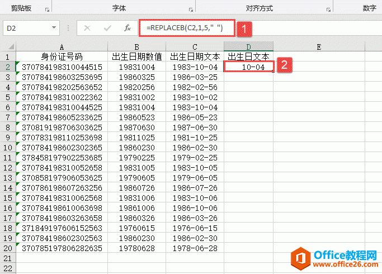Select cell value 19811025

(136, 138)
